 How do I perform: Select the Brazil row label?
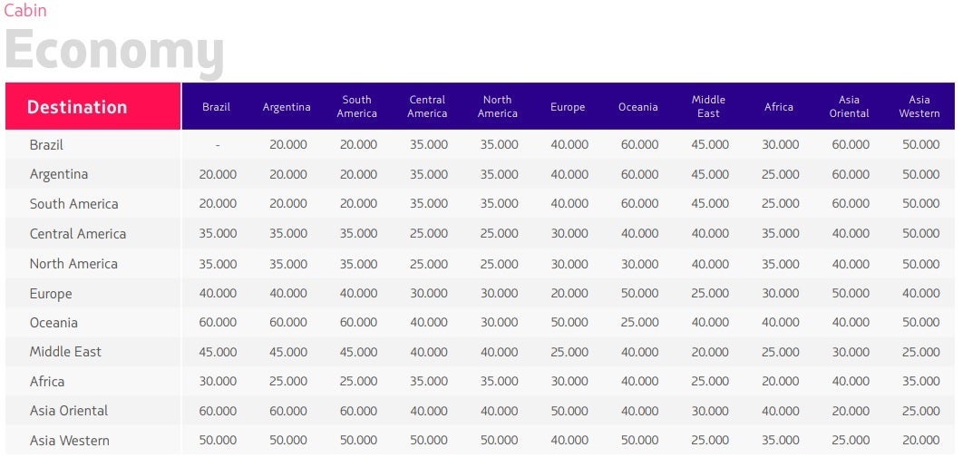coord(46,145)
